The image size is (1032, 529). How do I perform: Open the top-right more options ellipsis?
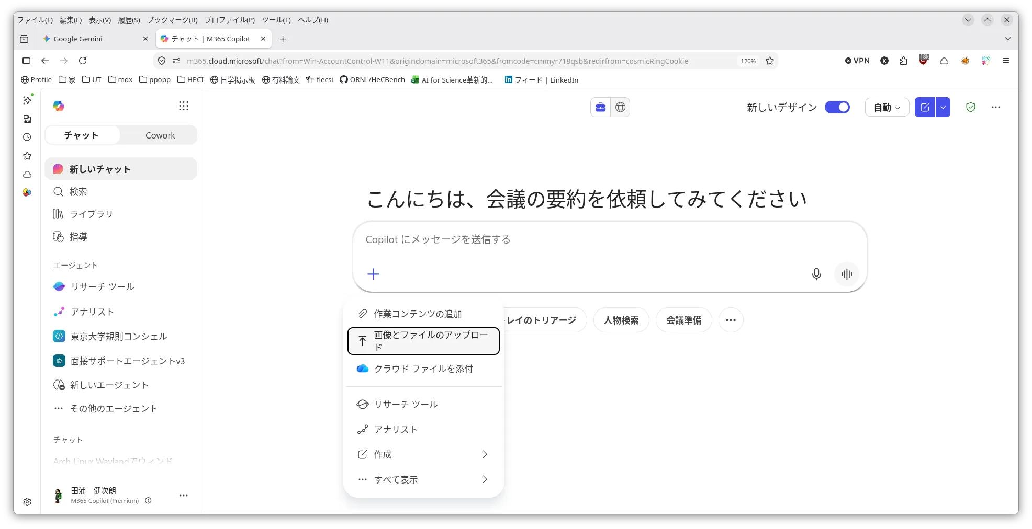(996, 107)
